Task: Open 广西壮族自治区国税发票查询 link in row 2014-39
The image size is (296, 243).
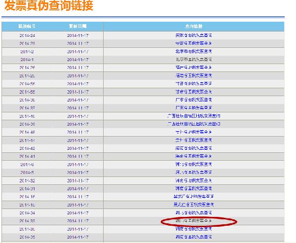Action: [193, 124]
